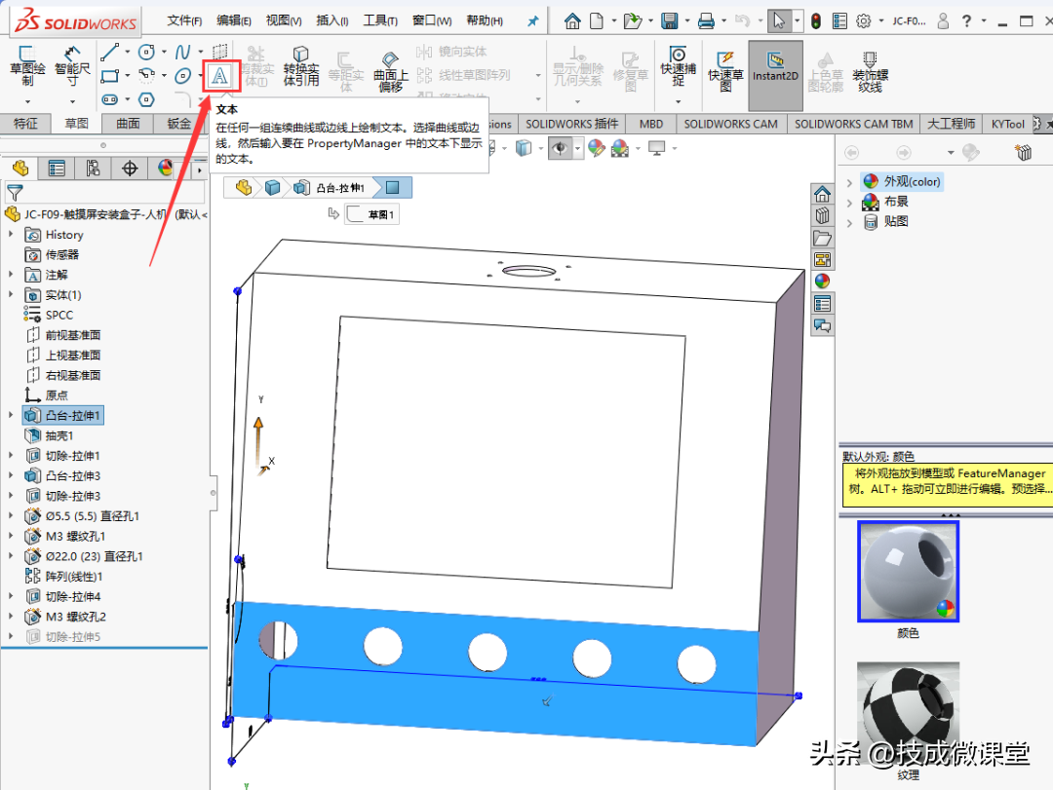Image resolution: width=1053 pixels, height=790 pixels.
Task: Click the Edit Appearance color ball icon
Action: point(597,148)
